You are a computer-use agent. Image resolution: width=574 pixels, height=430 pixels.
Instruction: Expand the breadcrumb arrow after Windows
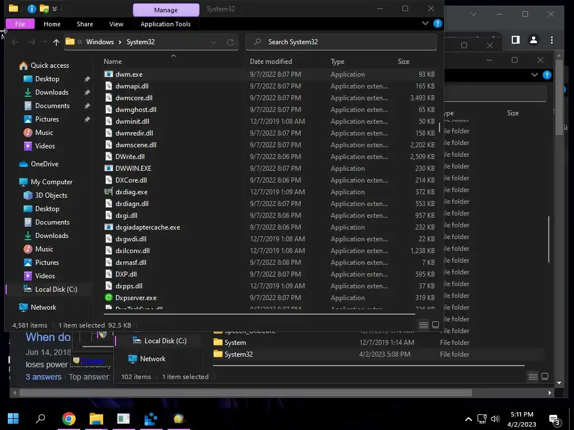(120, 42)
